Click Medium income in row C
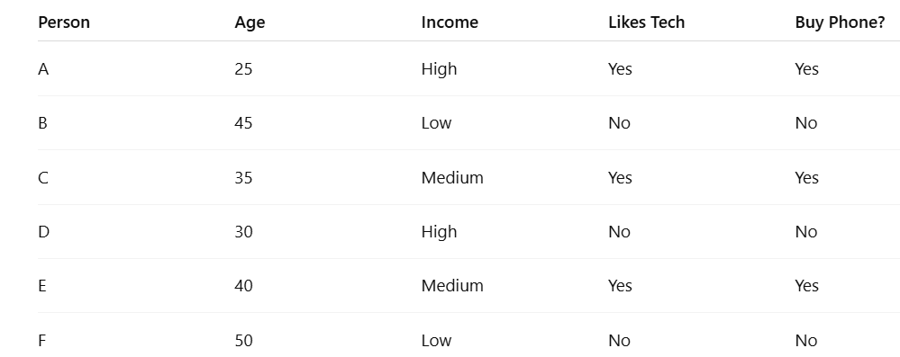The image size is (900, 357). tap(452, 178)
